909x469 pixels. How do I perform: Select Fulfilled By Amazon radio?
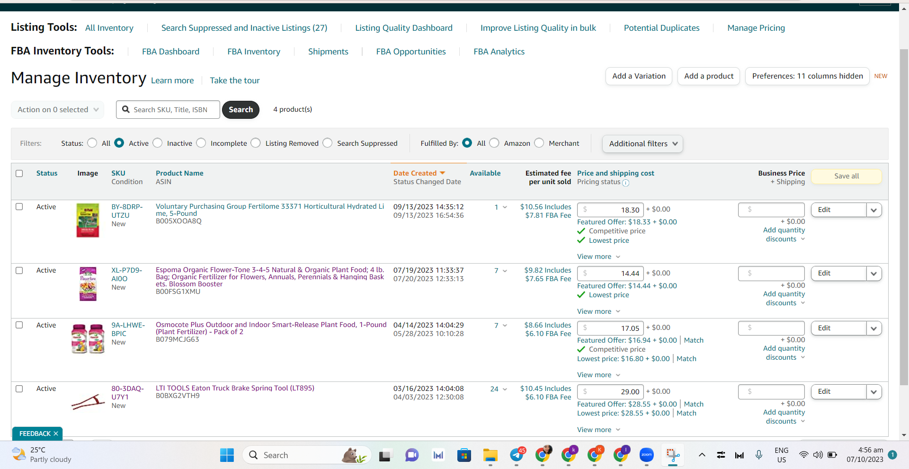tap(494, 143)
